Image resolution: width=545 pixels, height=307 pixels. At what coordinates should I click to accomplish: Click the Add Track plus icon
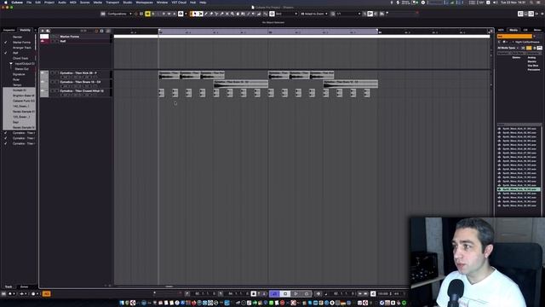43,31
